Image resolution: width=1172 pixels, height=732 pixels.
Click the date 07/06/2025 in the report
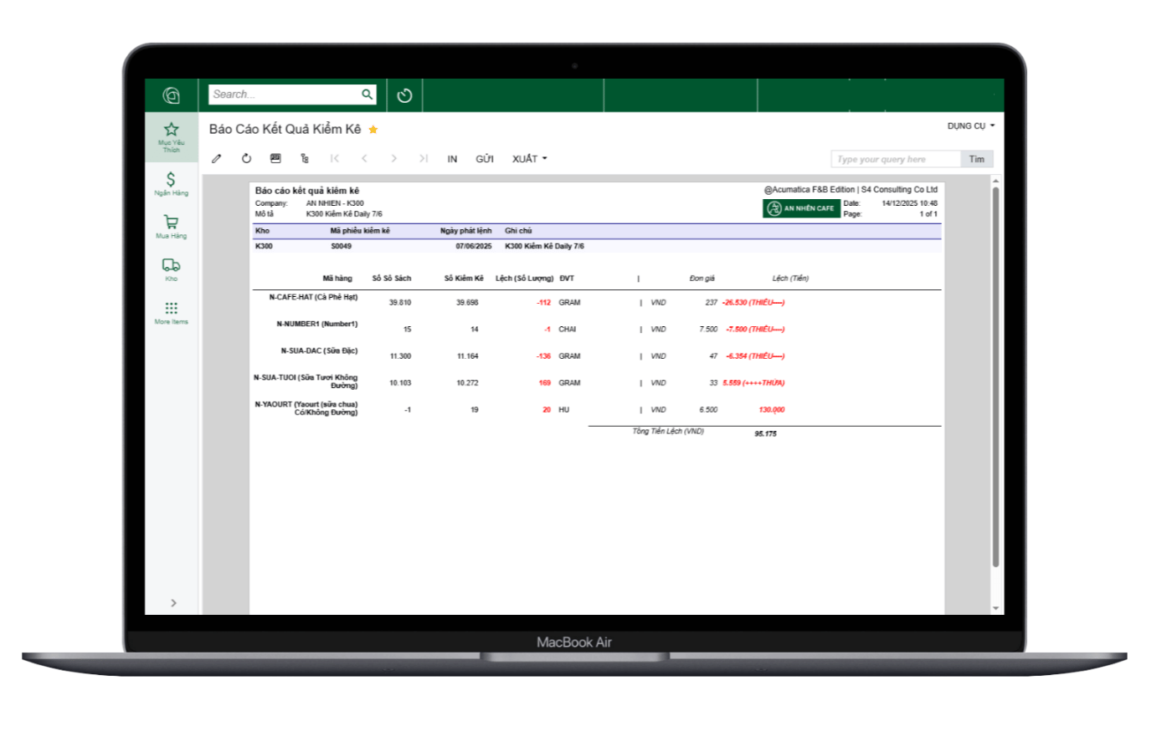474,247
